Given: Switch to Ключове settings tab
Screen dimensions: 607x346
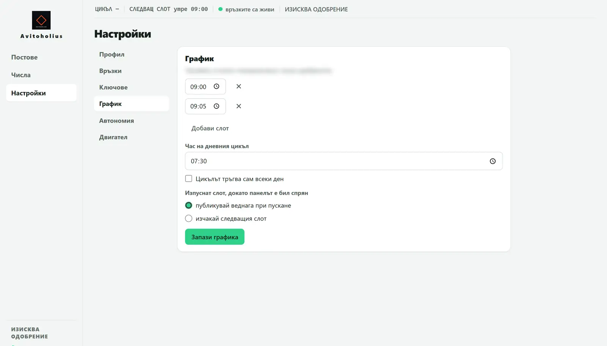Looking at the screenshot, I should (x=131, y=87).
